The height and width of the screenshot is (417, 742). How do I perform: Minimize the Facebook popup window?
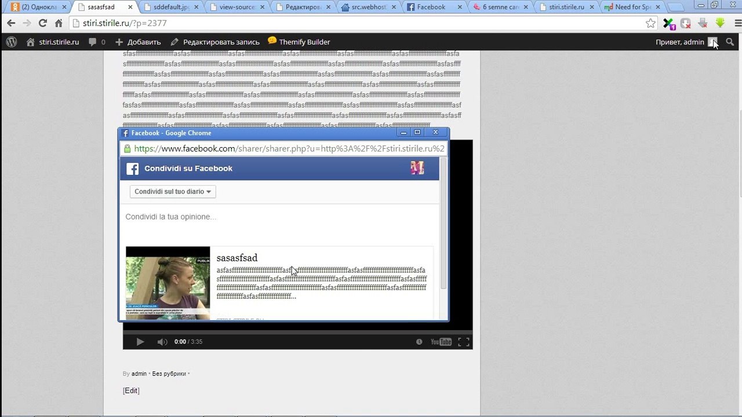click(403, 132)
